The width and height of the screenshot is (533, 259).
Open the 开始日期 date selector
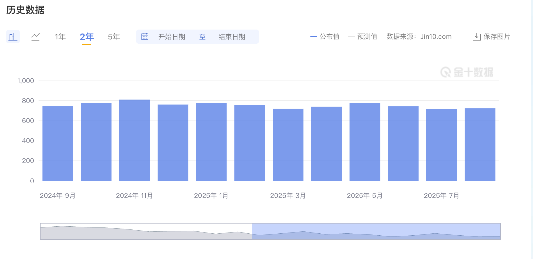(x=171, y=37)
